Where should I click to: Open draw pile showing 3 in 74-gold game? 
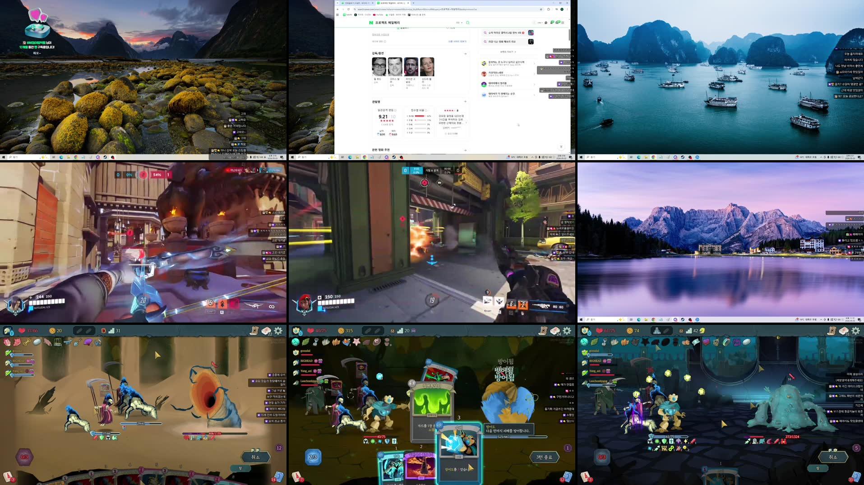(587, 476)
